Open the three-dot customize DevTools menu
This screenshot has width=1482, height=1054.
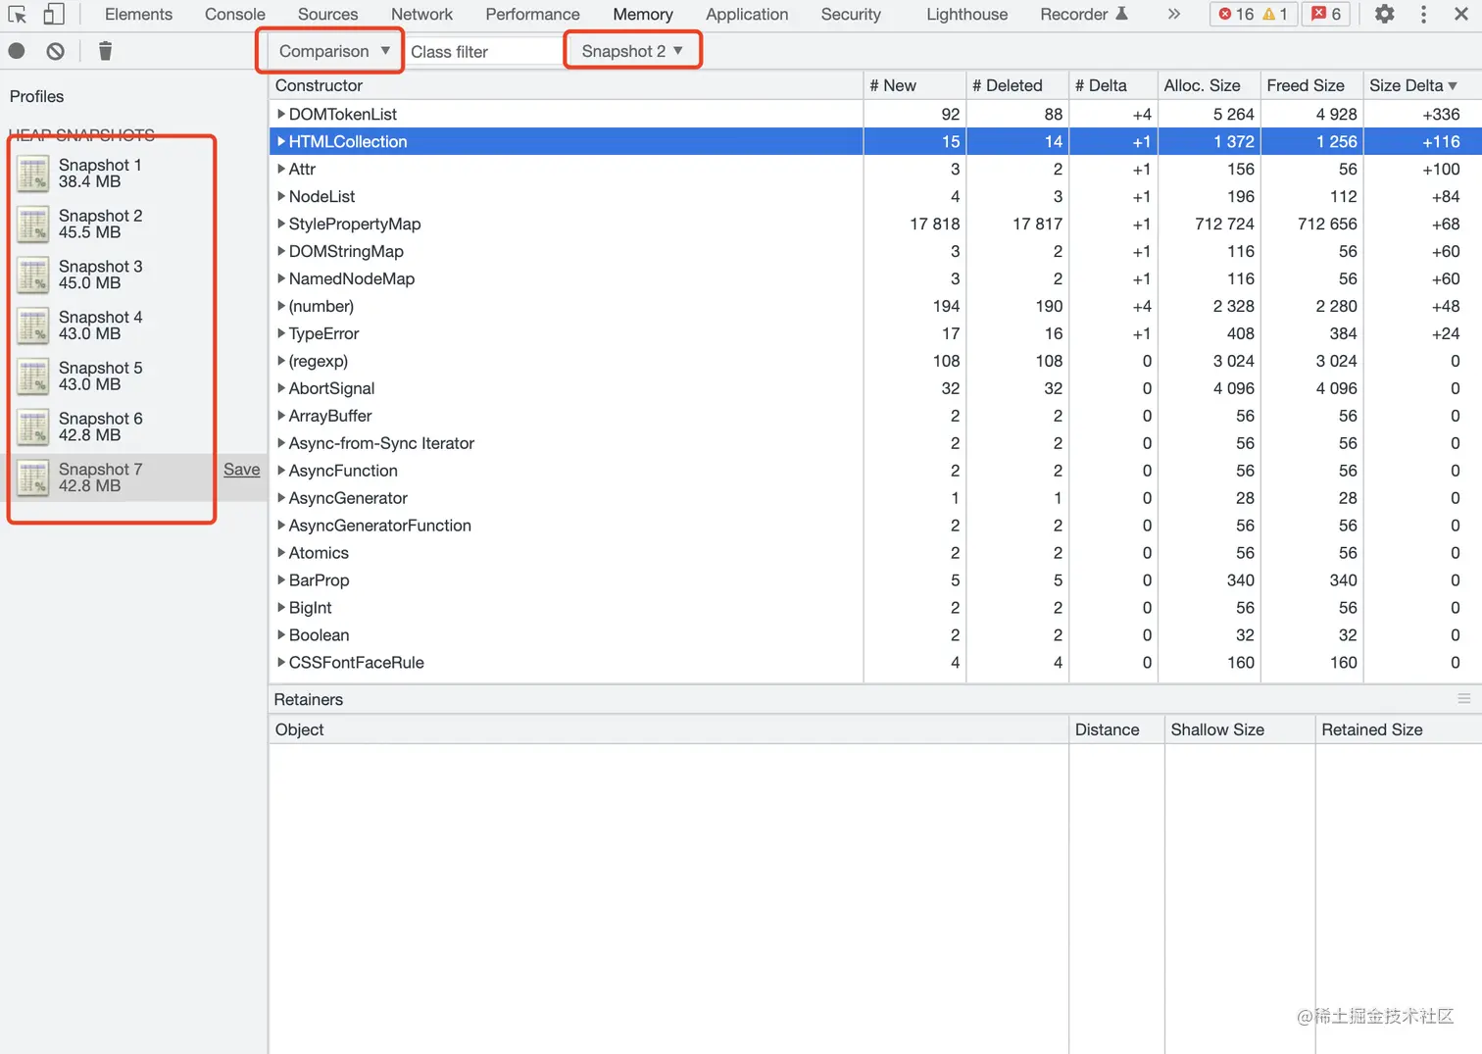[1423, 15]
